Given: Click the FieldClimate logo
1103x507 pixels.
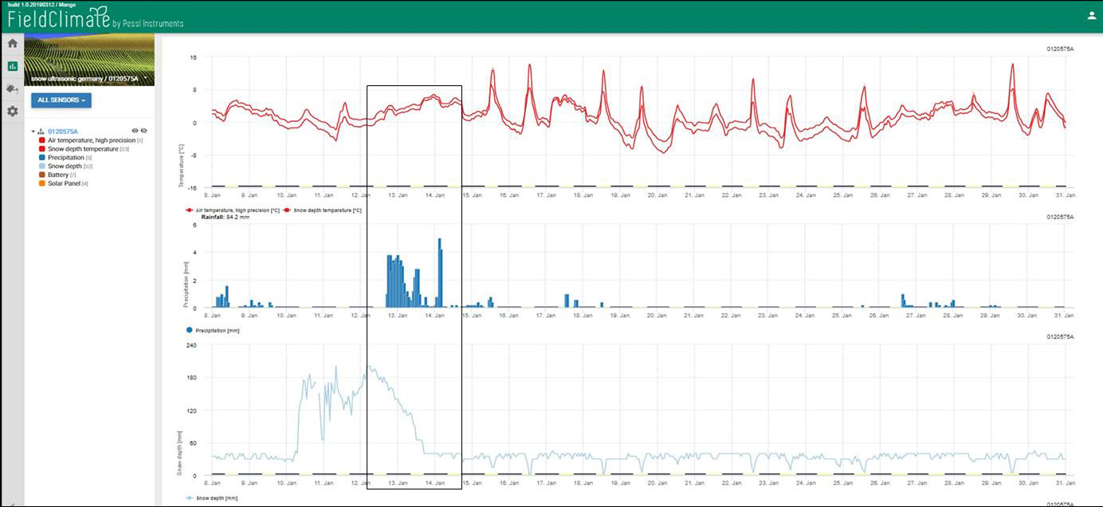Looking at the screenshot, I should 59,18.
